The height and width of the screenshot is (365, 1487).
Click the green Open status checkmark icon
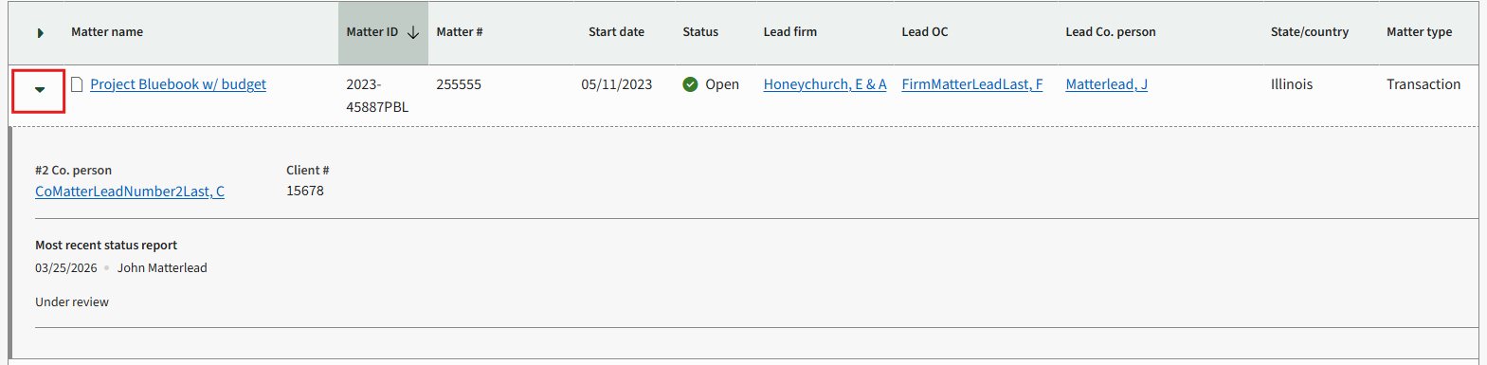690,84
